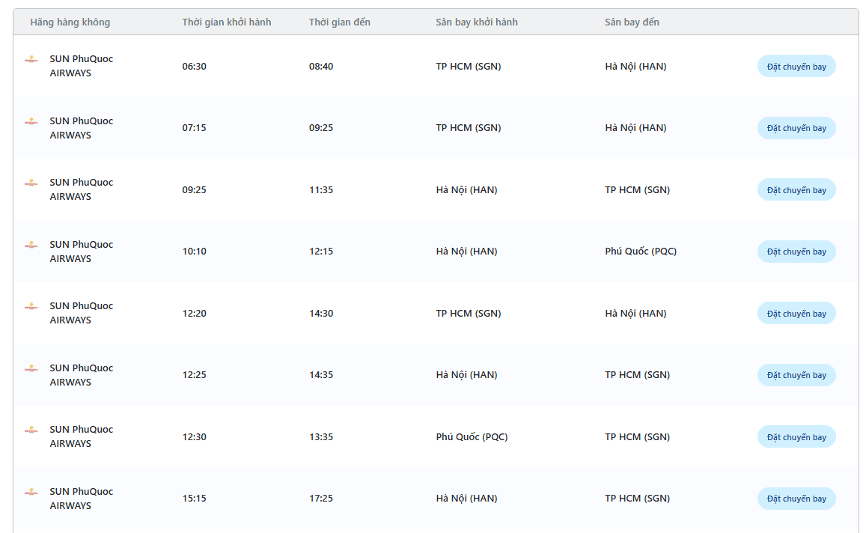This screenshot has height=533, width=866.
Task: Click the Thời gian khởi hành column header
Action: pyautogui.click(x=227, y=22)
